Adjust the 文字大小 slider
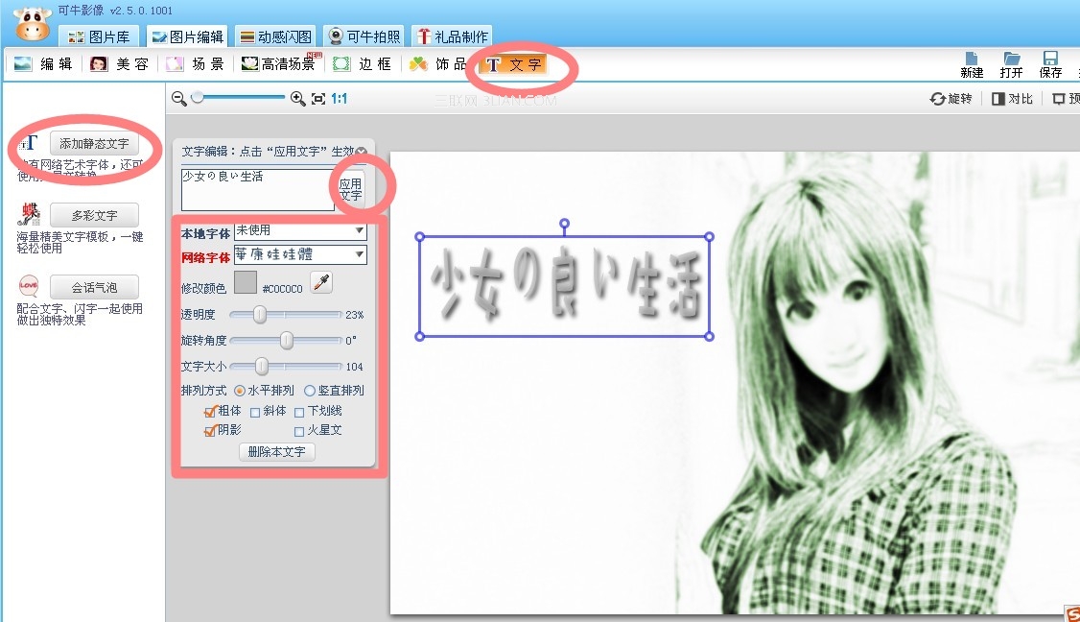1080x622 pixels. [x=262, y=366]
